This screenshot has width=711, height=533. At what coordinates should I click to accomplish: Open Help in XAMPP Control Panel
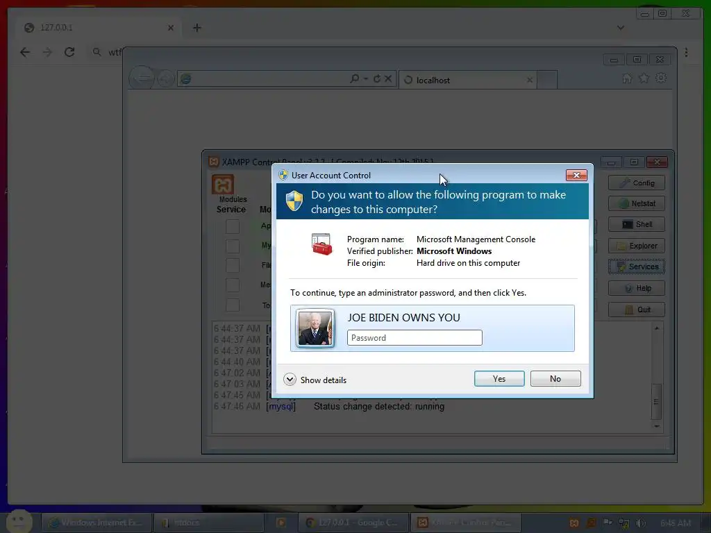[637, 288]
